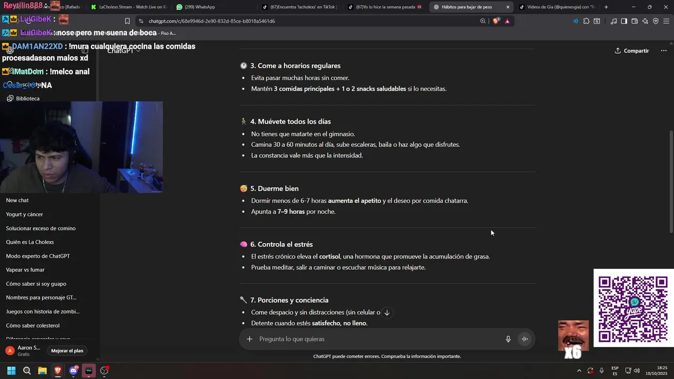Open site info icon beside the URL
This screenshot has height=379, width=674.
(x=141, y=21)
